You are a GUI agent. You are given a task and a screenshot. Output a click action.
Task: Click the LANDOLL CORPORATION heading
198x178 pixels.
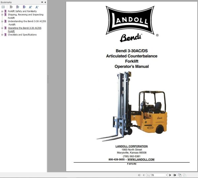(132, 146)
